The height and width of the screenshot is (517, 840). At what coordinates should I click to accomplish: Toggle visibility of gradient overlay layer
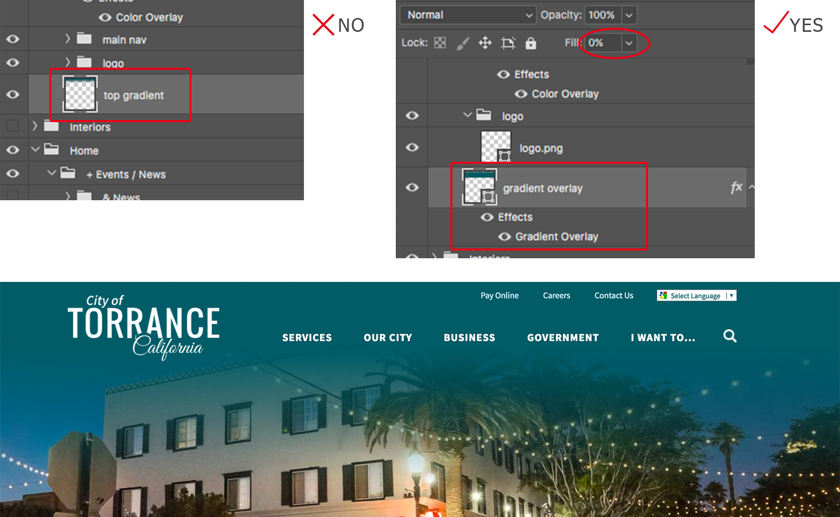(412, 187)
